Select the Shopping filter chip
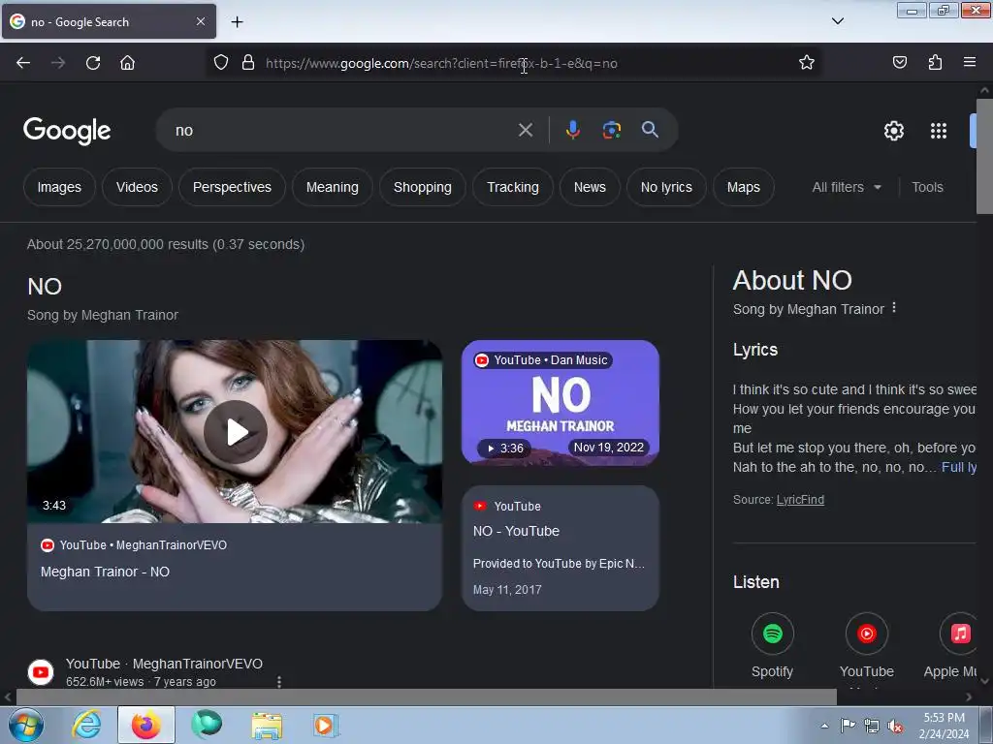 (x=423, y=187)
